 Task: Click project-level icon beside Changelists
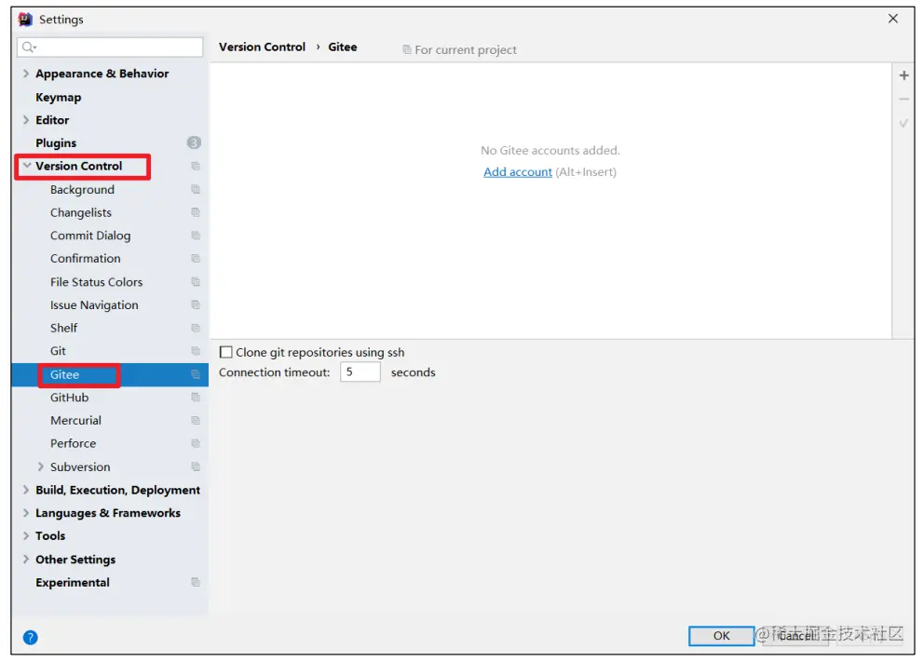point(196,212)
